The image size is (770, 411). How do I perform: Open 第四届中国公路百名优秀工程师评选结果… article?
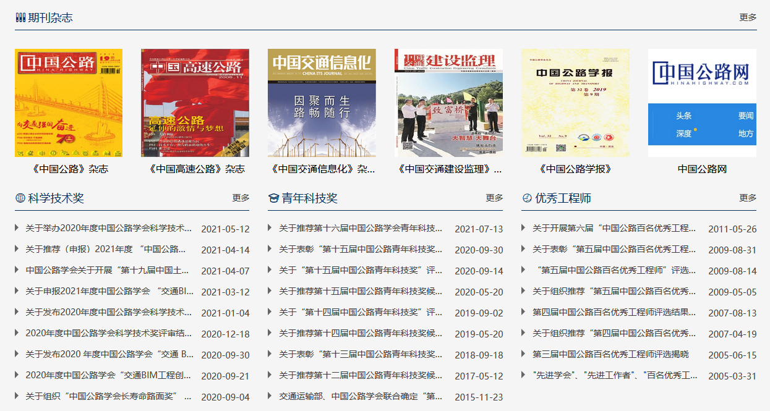pyautogui.click(x=614, y=312)
